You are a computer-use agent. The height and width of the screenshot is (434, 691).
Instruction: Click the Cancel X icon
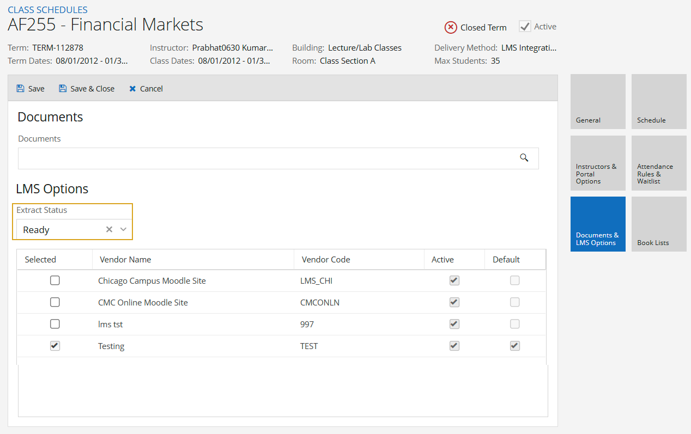132,89
